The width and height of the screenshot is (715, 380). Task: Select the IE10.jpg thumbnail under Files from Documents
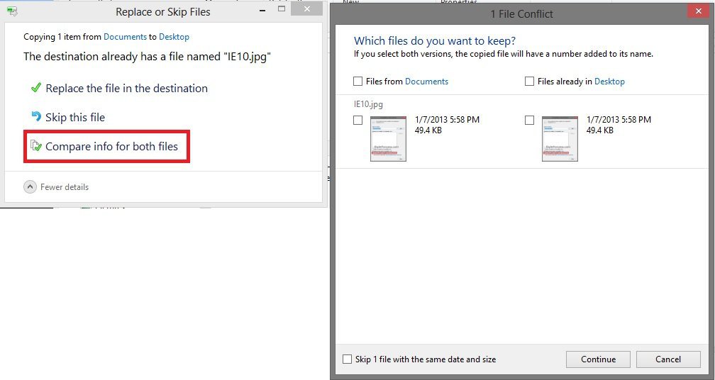point(388,139)
